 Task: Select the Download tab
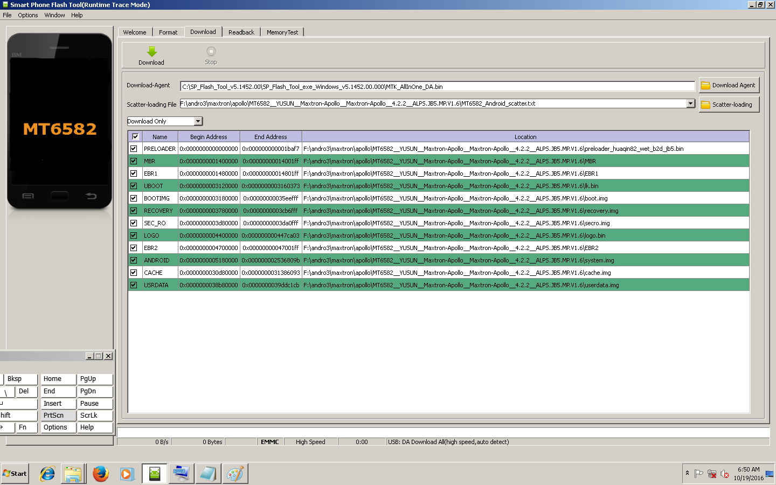[203, 32]
